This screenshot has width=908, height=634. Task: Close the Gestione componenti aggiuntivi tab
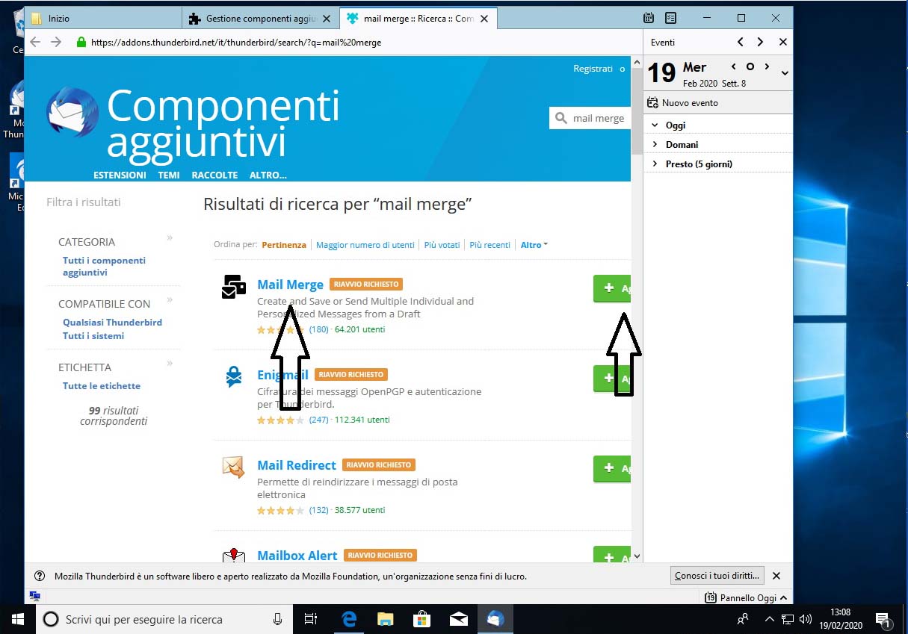[x=327, y=19]
